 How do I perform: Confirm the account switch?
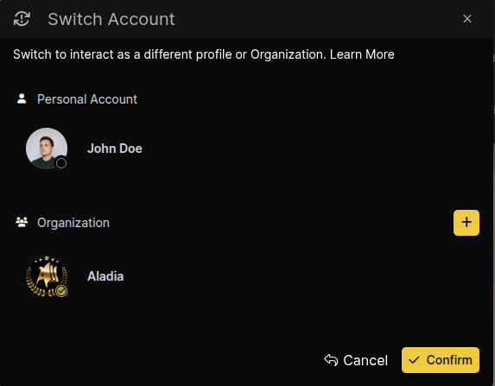coord(441,360)
